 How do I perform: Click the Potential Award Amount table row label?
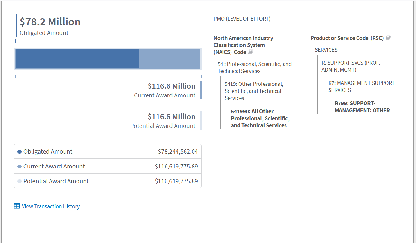coord(56,181)
